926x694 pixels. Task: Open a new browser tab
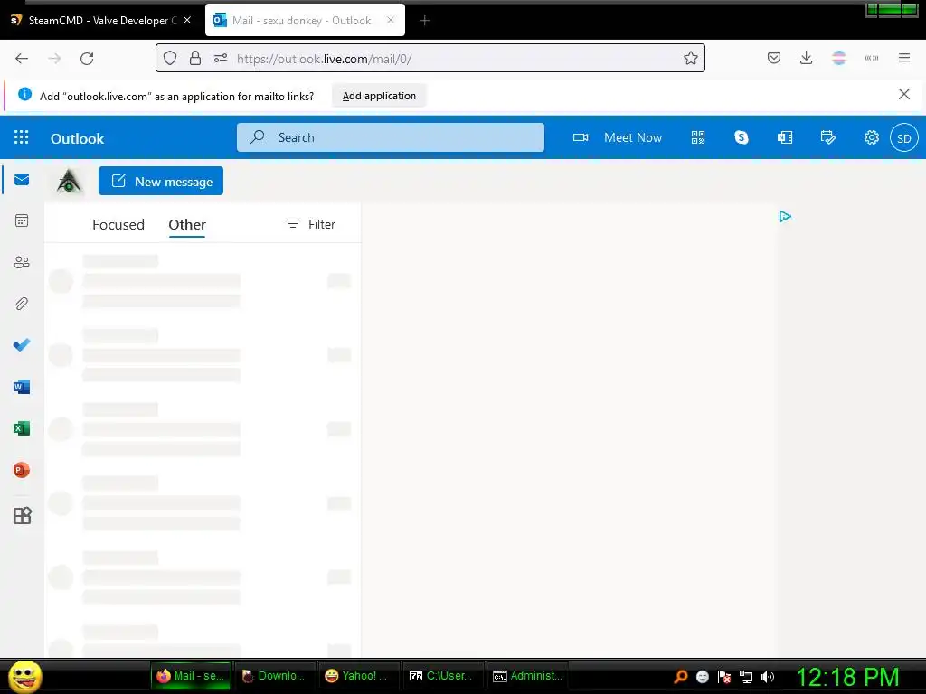[424, 21]
